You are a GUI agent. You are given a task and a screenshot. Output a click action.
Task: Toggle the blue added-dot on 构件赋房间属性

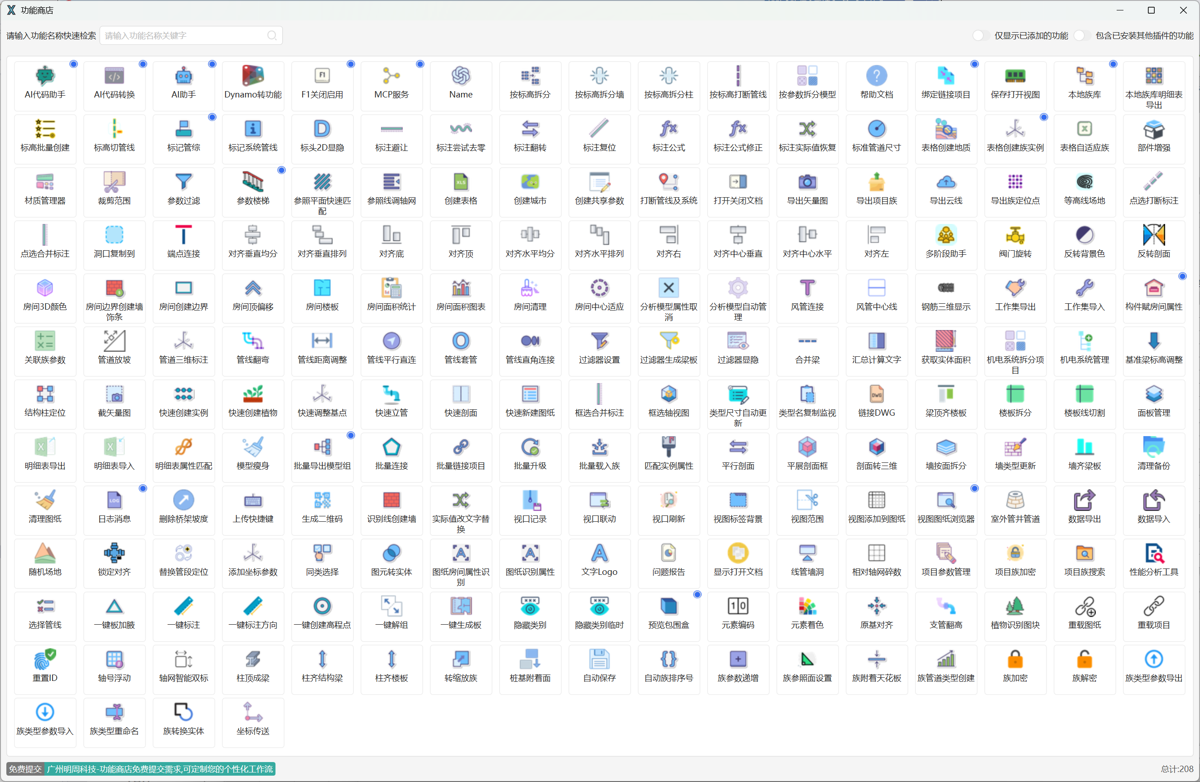[1182, 276]
